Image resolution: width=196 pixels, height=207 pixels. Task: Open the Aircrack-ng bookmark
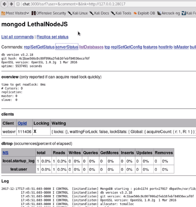tap(168, 13)
